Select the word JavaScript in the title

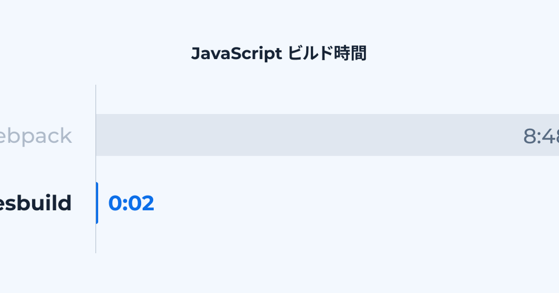(x=236, y=54)
